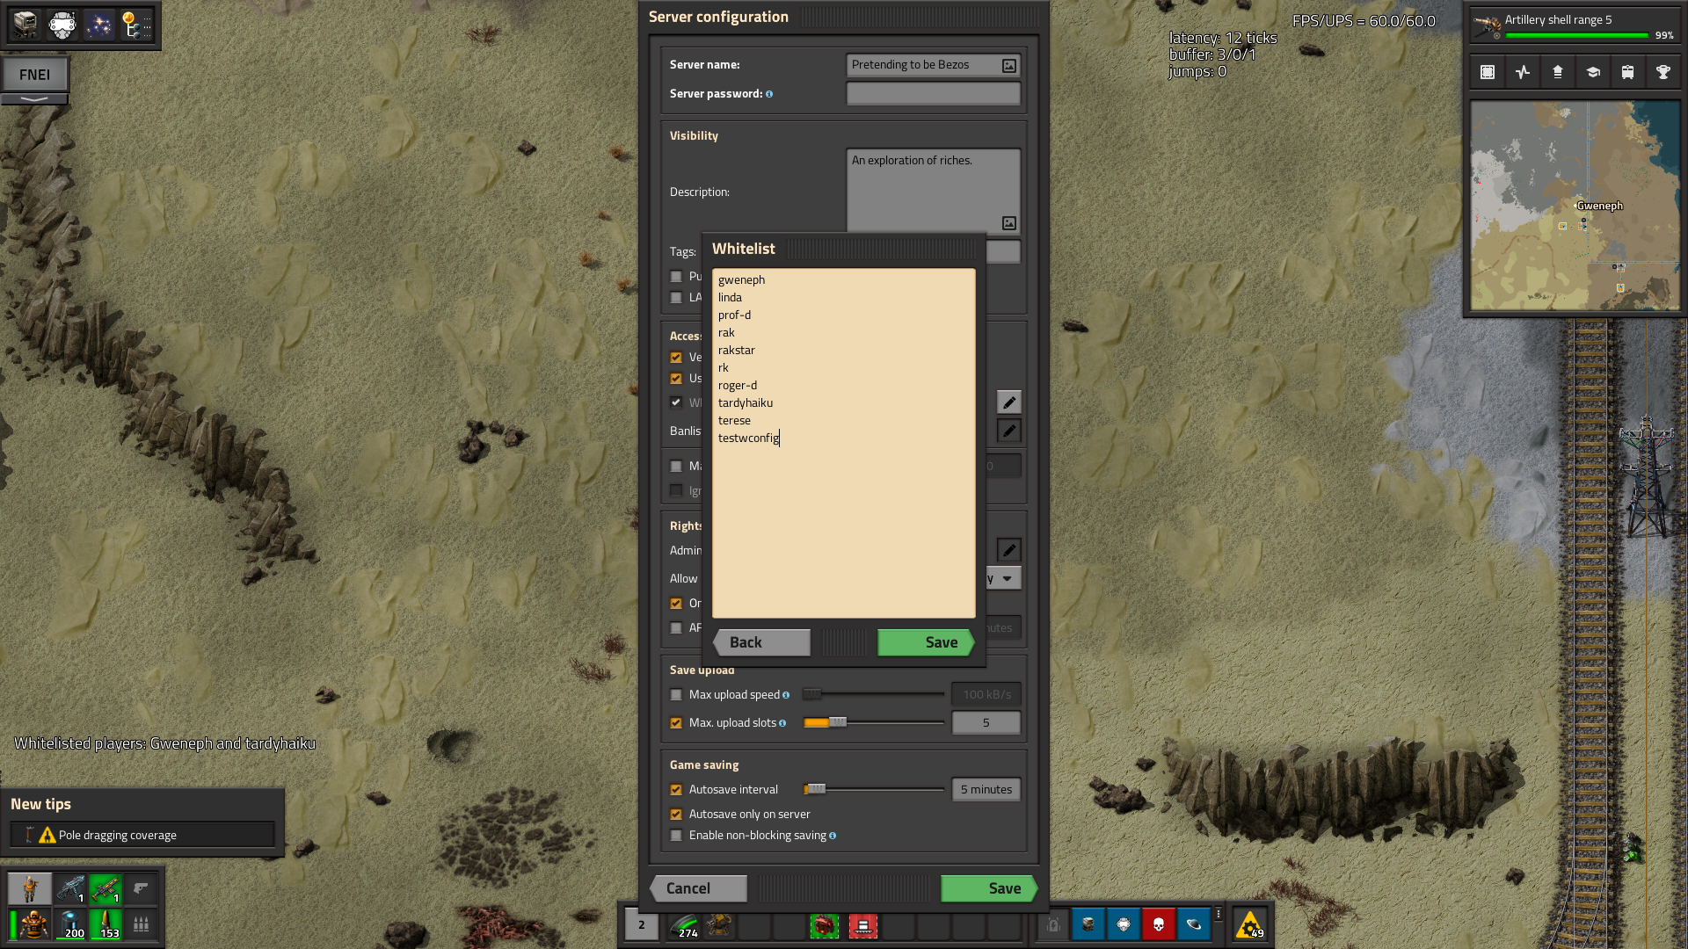Click the tardyhaiku whitelist entry
The height and width of the screenshot is (949, 1688).
pos(746,402)
